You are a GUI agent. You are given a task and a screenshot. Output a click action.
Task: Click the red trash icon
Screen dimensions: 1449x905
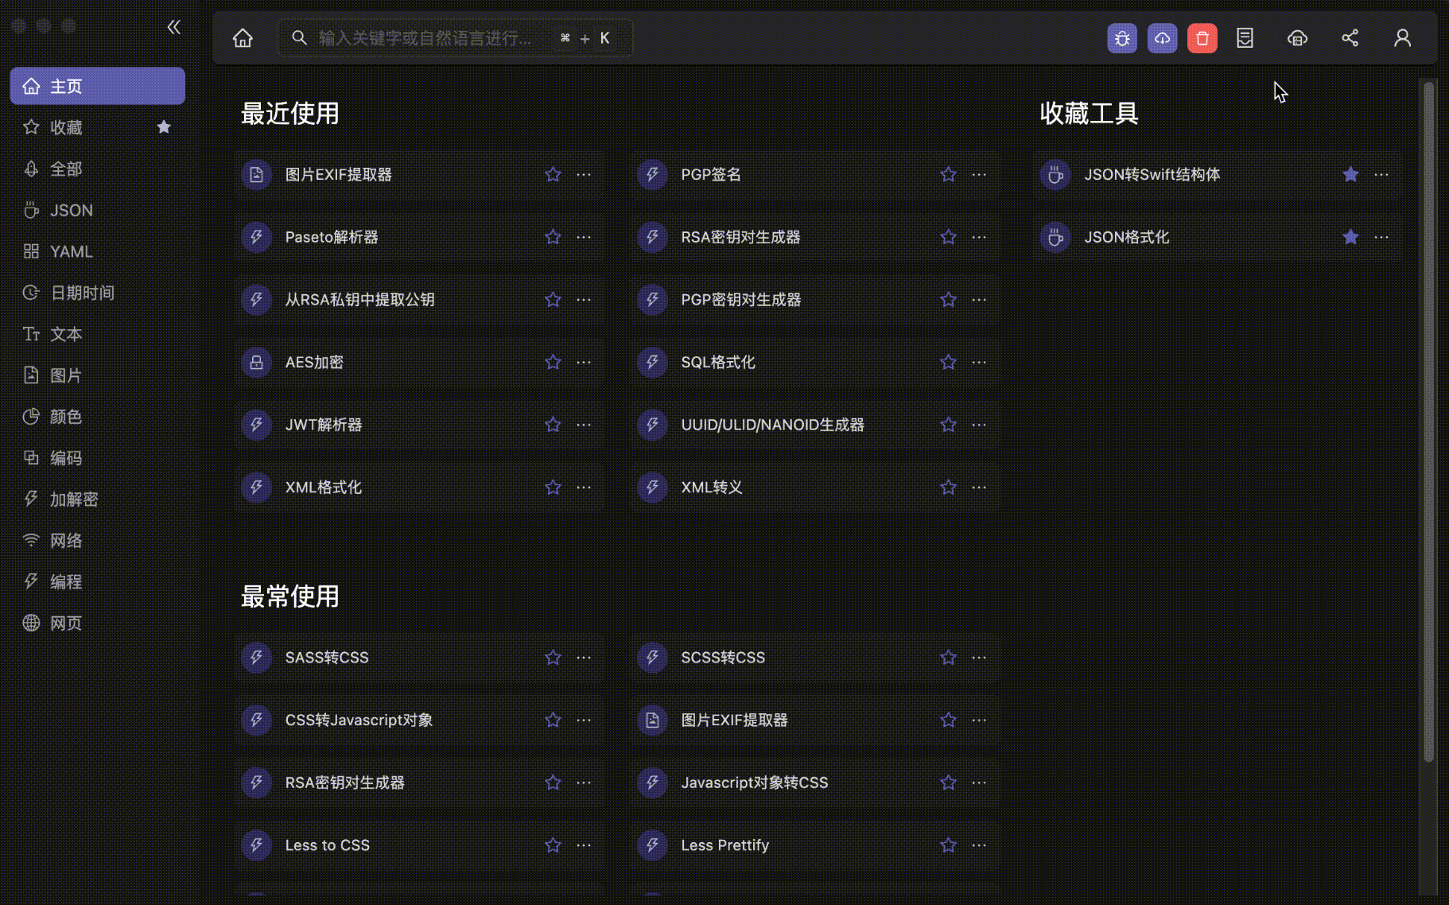(x=1202, y=38)
